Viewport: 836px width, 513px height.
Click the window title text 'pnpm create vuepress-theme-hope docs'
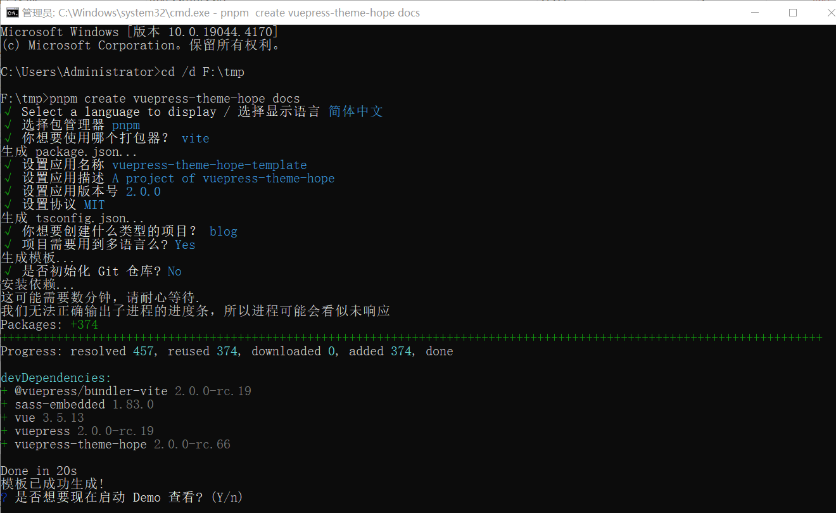coord(320,13)
